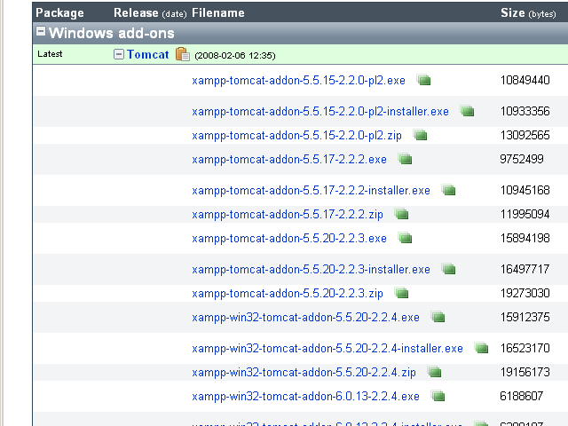The image size is (568, 426).
Task: Click the green icon beside xampp-win32-tomcat-addon-6.0.13-2.2.4.exe
Action: tap(438, 396)
